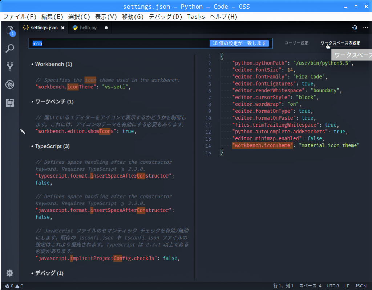Screen dimensions: 372x290
Task: Open the Explorer view in activity bar
Action: click(x=10, y=30)
